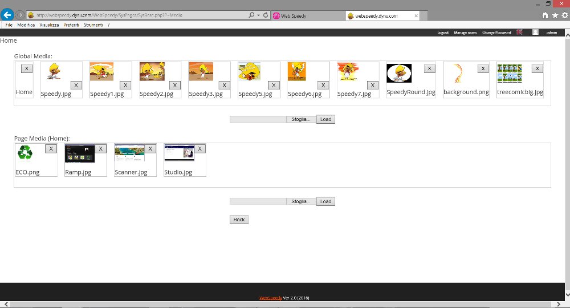Open the File menu

(x=9, y=25)
